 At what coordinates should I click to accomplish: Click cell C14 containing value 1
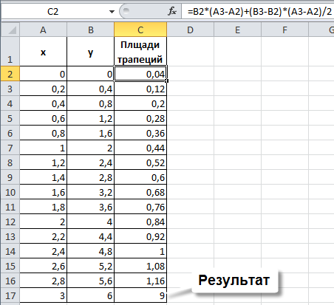(140, 251)
